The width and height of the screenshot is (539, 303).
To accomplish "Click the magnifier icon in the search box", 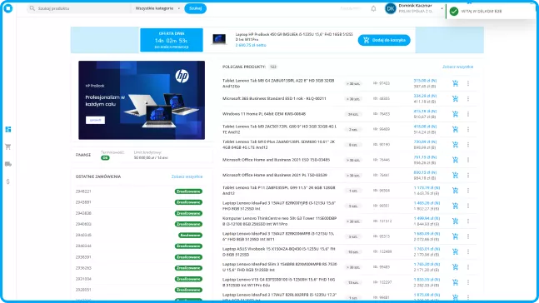I will (x=32, y=8).
